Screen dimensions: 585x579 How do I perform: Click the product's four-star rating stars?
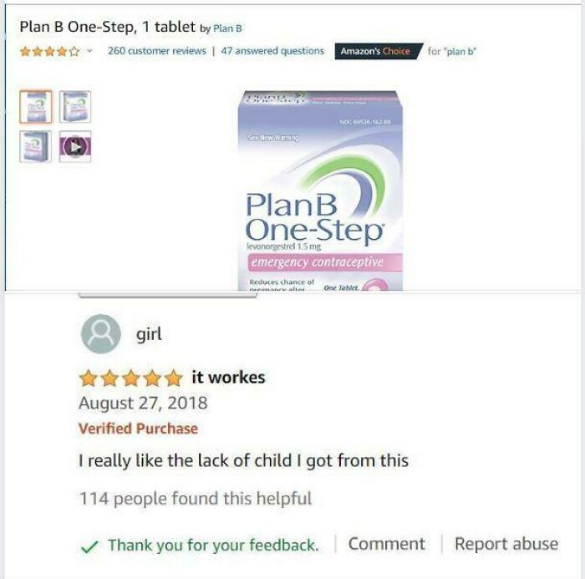[x=49, y=51]
